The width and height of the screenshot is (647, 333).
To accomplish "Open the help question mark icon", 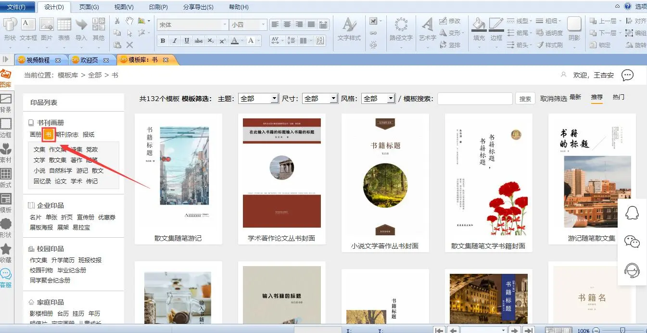I will click(627, 6).
